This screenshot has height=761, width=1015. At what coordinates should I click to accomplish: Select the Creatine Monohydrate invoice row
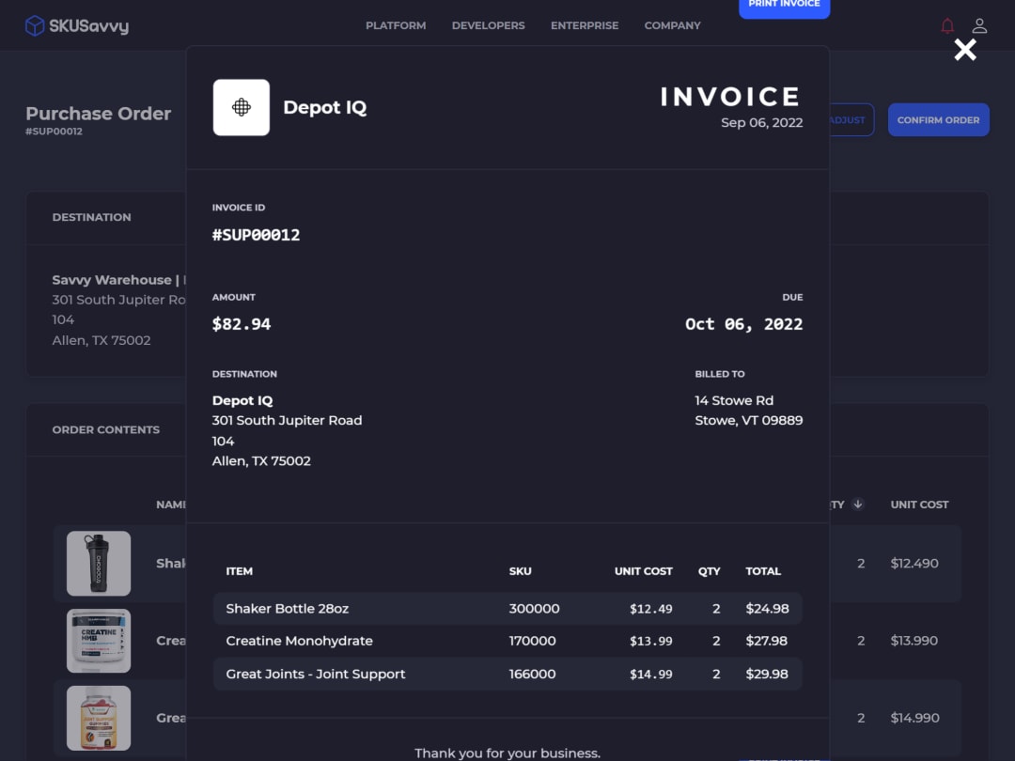(x=507, y=641)
